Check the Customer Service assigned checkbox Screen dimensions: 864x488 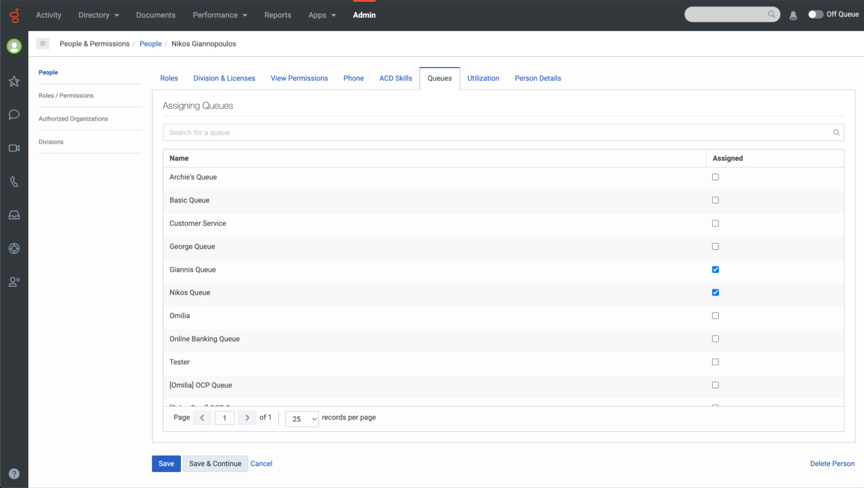tap(715, 223)
